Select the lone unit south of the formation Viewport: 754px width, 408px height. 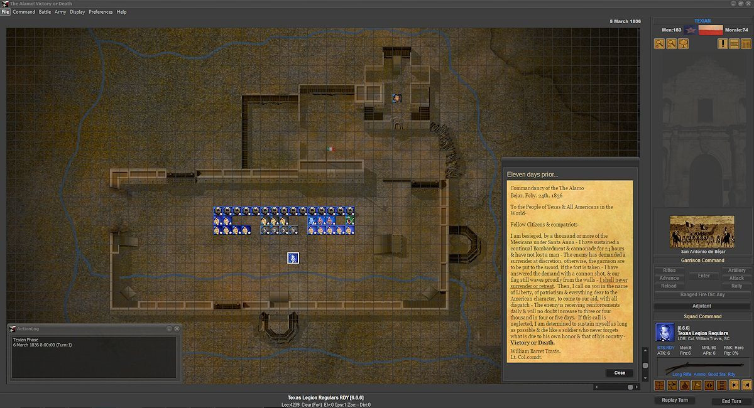(x=293, y=258)
